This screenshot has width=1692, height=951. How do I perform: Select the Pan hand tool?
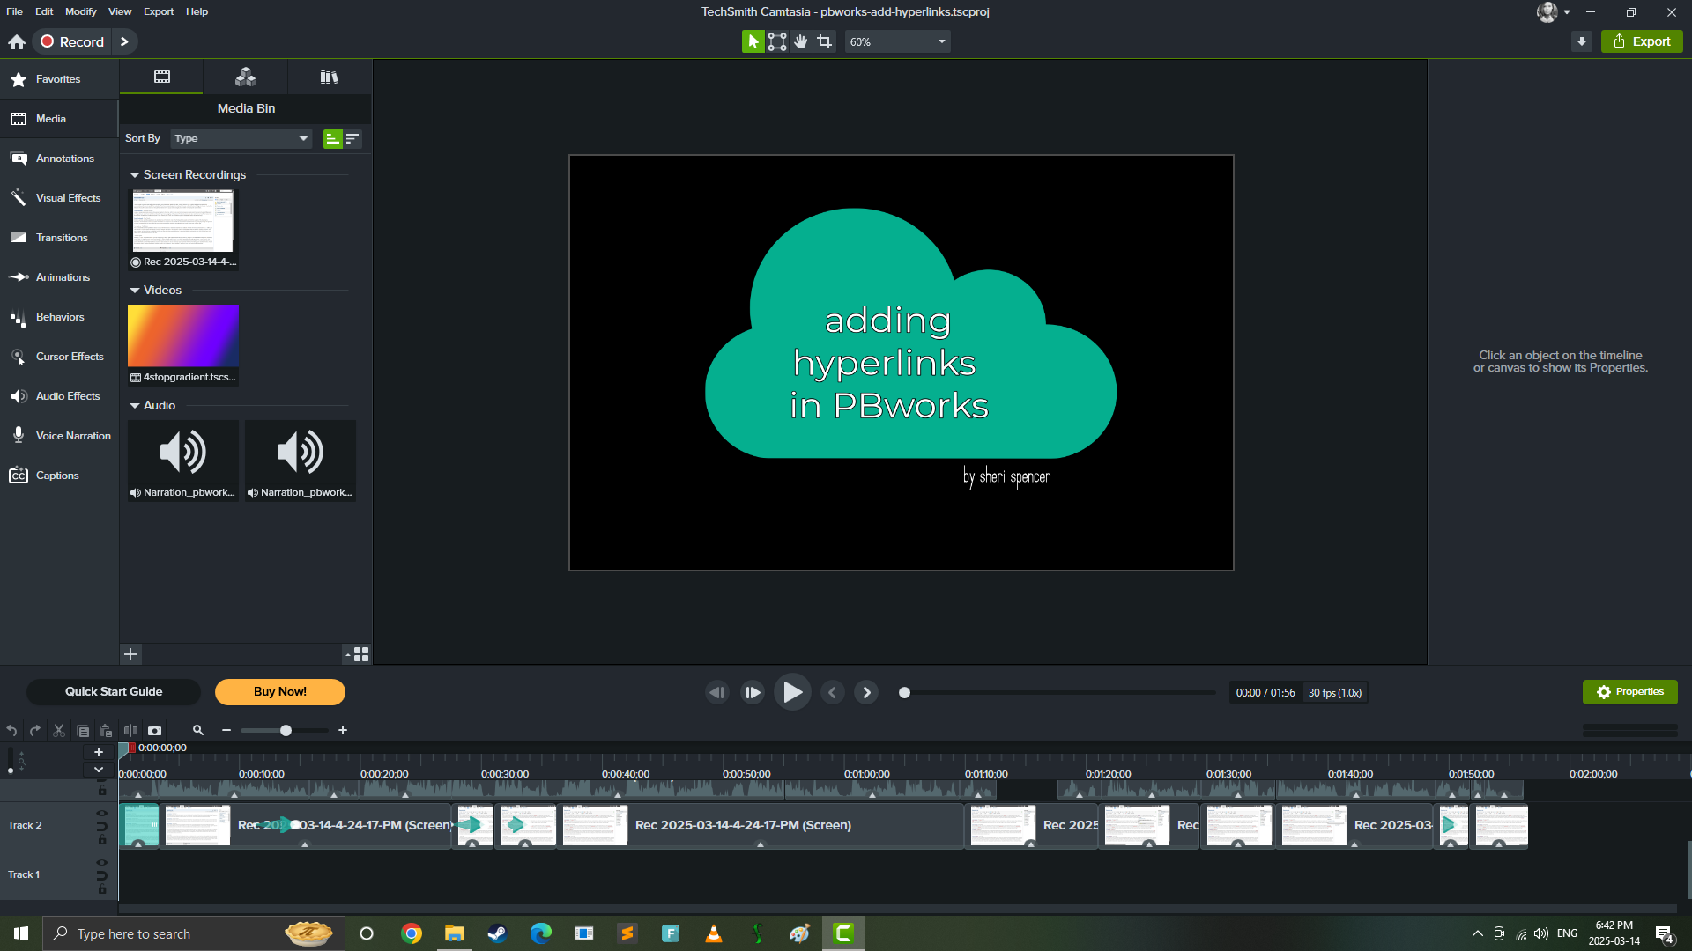pyautogui.click(x=801, y=41)
